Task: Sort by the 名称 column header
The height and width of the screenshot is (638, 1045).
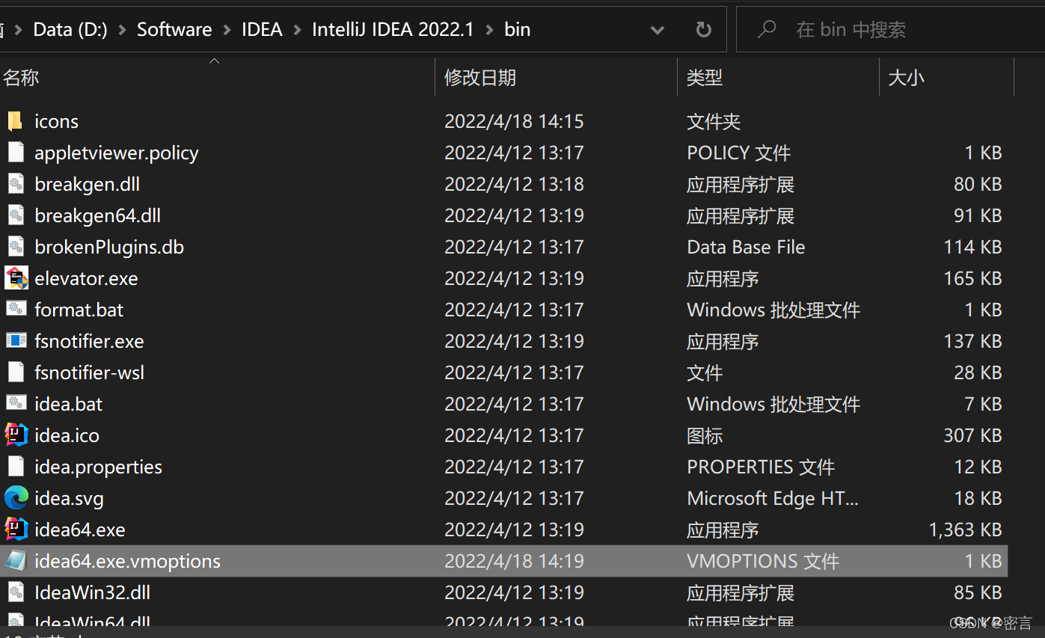Action: tap(217, 77)
